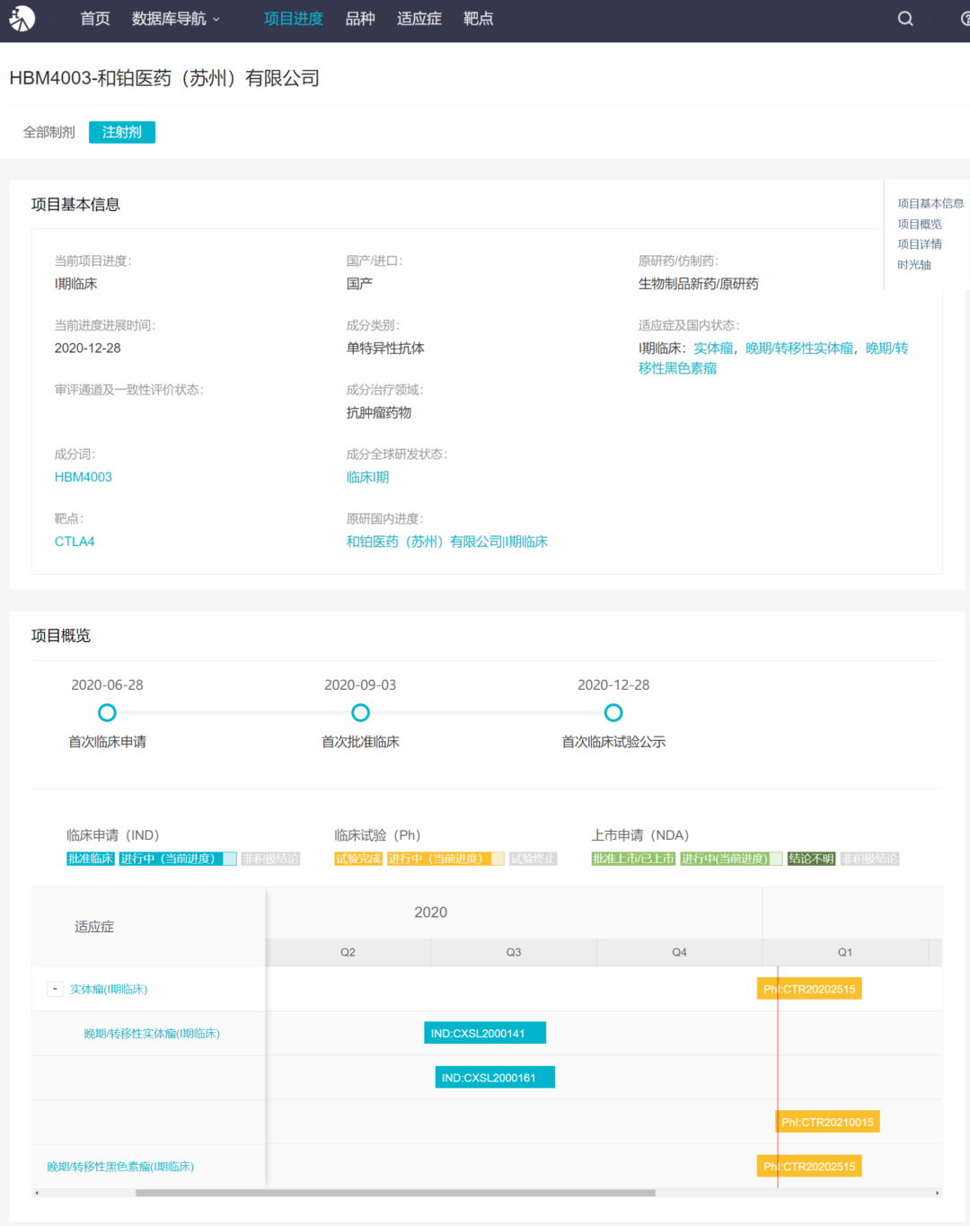Viewport: 970px width, 1226px height.
Task: Open 和铂医药（苏州）有限公司|I期临床 link
Action: tap(447, 542)
